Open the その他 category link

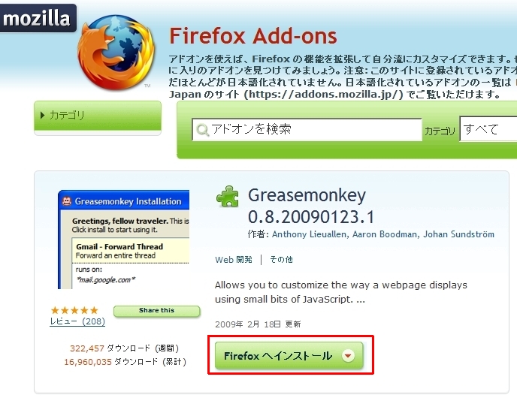281,260
